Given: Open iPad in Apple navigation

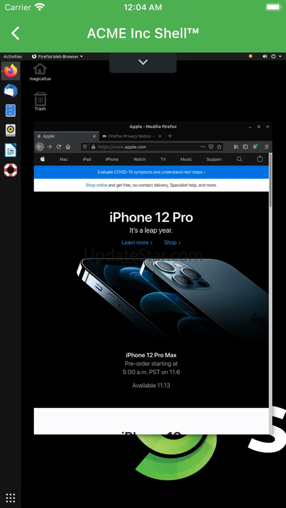Looking at the screenshot, I should pos(87,159).
